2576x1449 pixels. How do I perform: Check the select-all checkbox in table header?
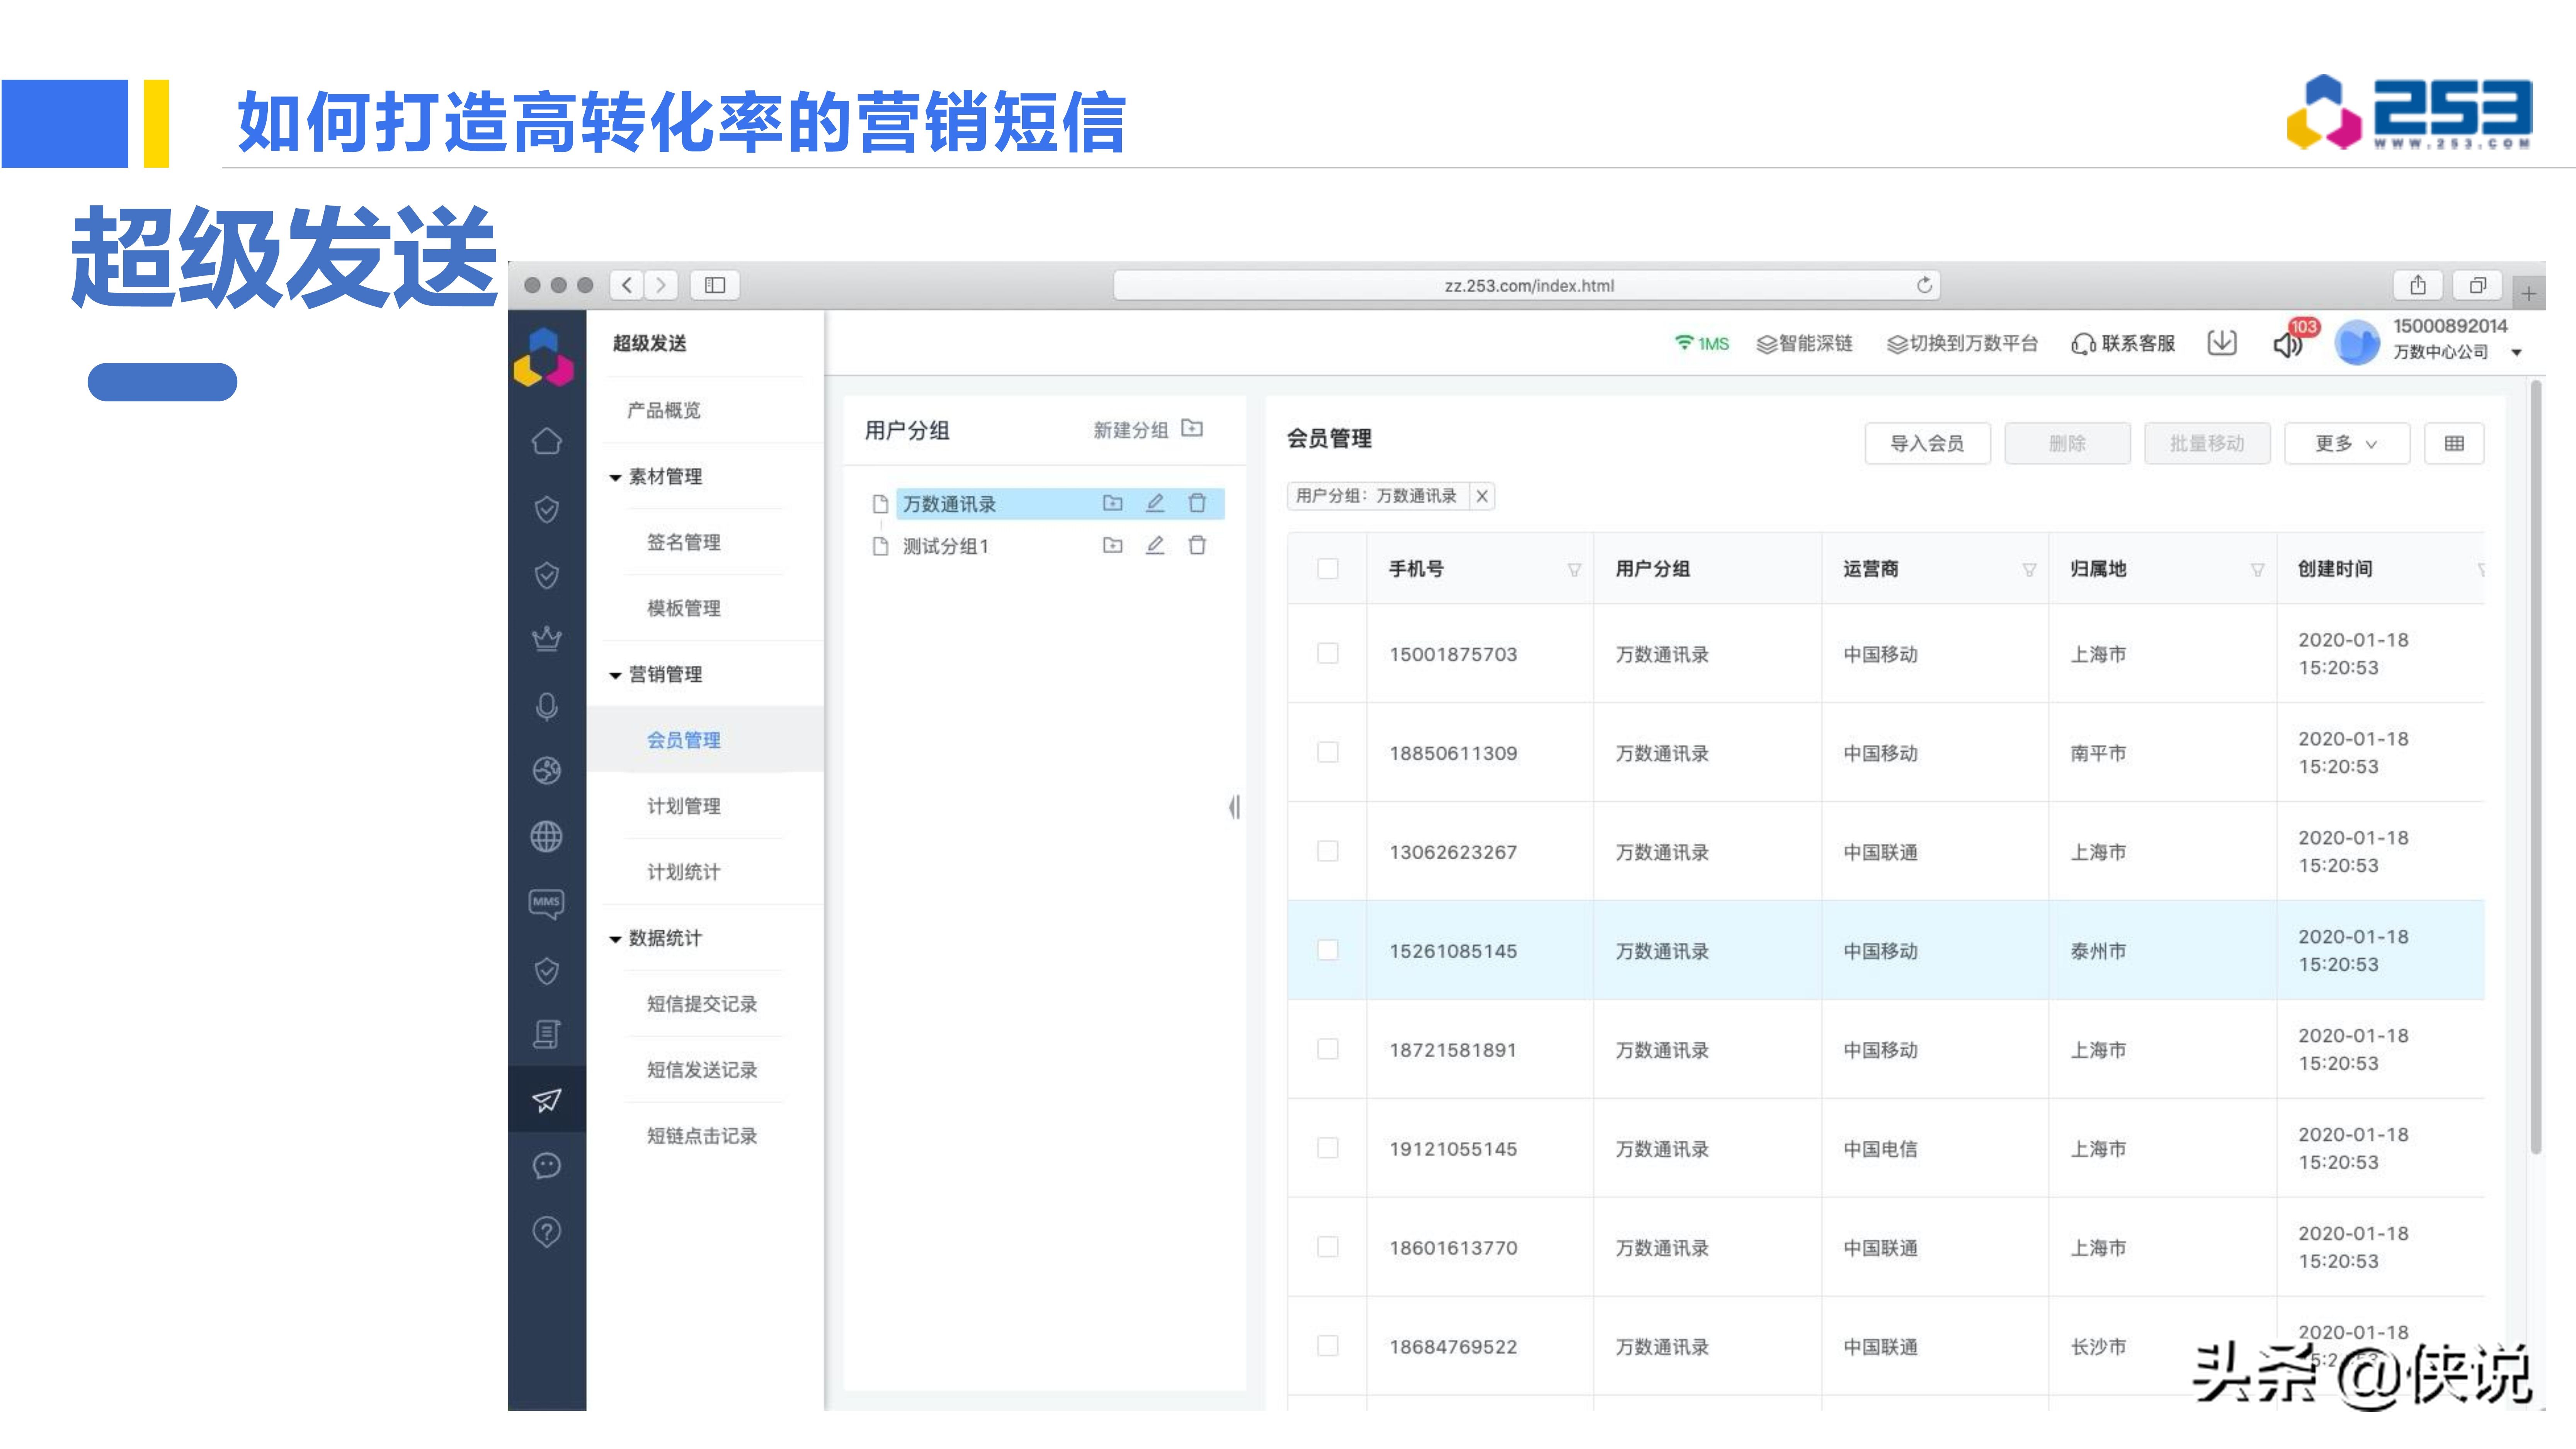point(1328,569)
